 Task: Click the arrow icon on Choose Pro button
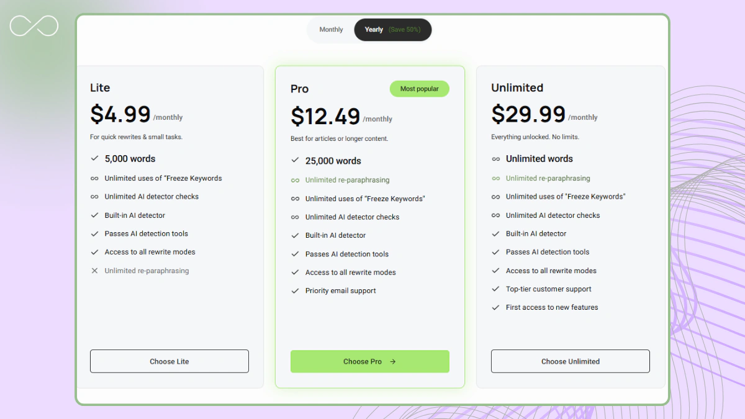click(x=392, y=361)
